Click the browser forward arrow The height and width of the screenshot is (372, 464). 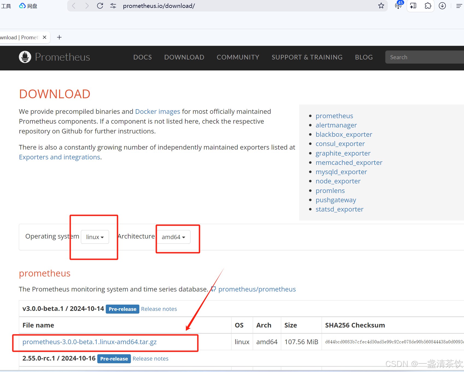pos(87,6)
